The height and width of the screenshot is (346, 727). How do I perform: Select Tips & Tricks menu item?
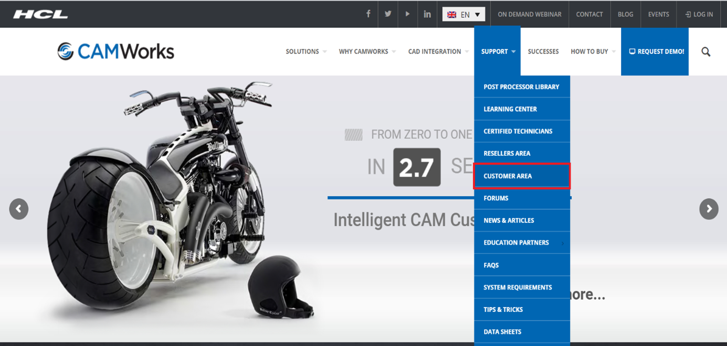(x=522, y=309)
